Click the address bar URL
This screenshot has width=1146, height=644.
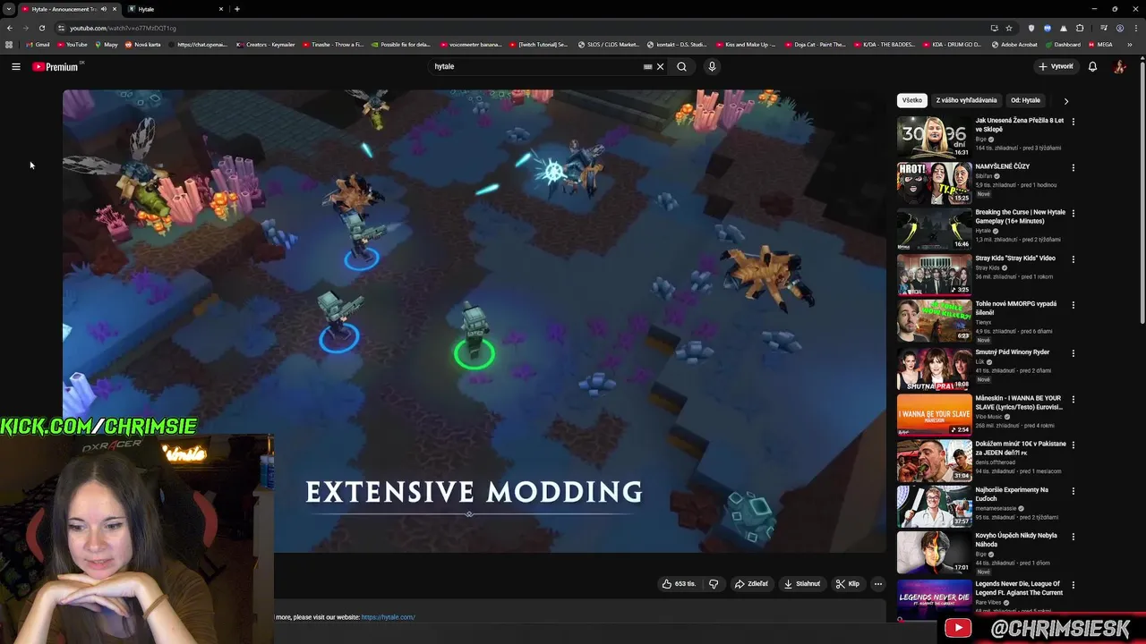coord(123,28)
